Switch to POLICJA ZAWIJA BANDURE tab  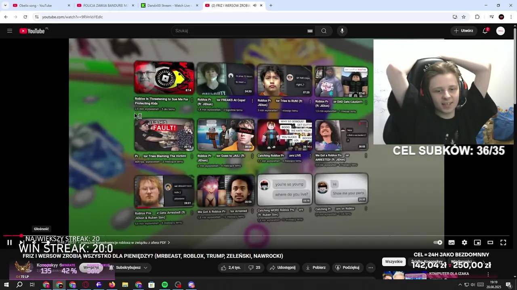[105, 6]
